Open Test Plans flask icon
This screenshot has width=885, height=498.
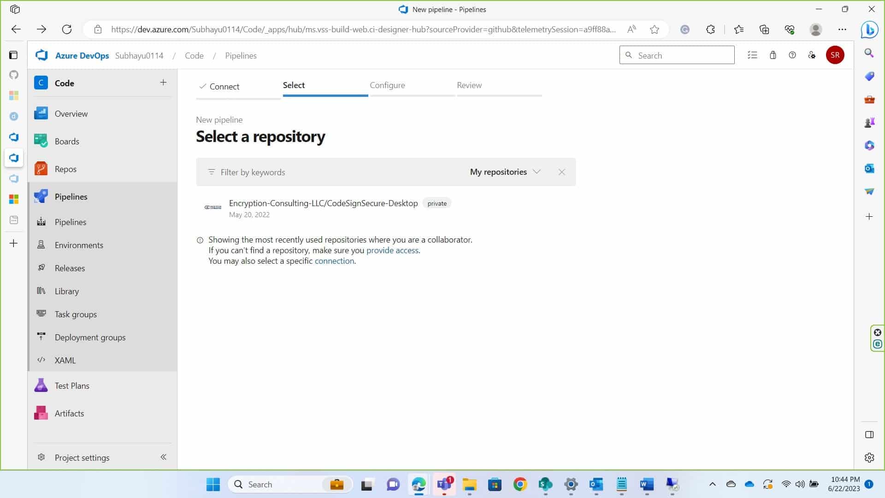click(41, 385)
